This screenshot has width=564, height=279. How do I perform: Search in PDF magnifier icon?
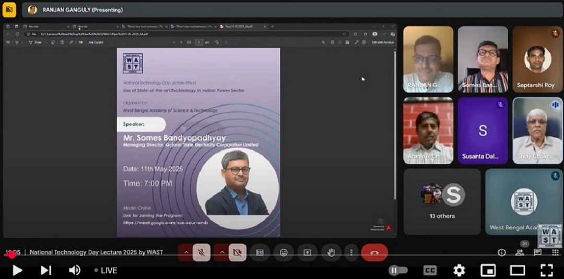pos(323,42)
